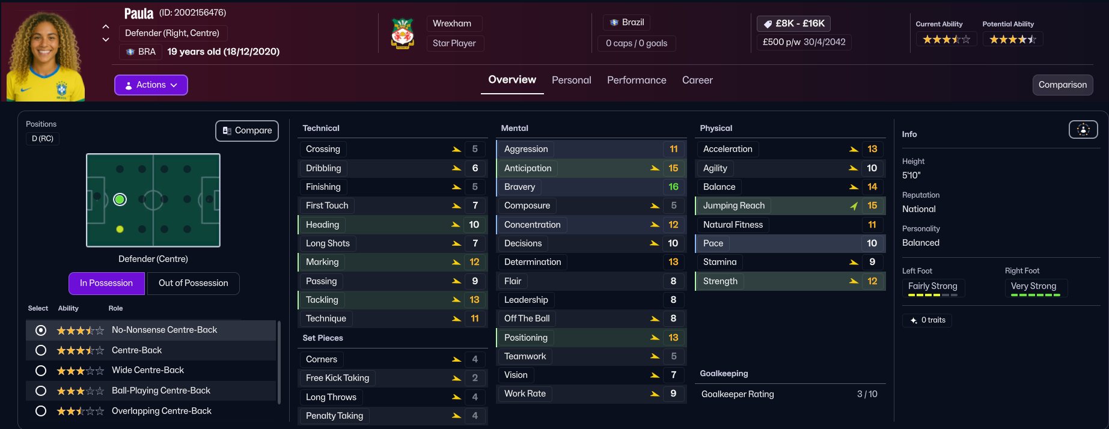Click the transfer value price tag icon

(768, 24)
